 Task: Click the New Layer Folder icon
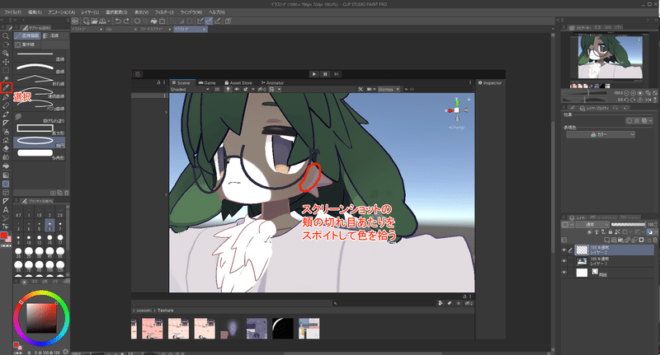621,240
